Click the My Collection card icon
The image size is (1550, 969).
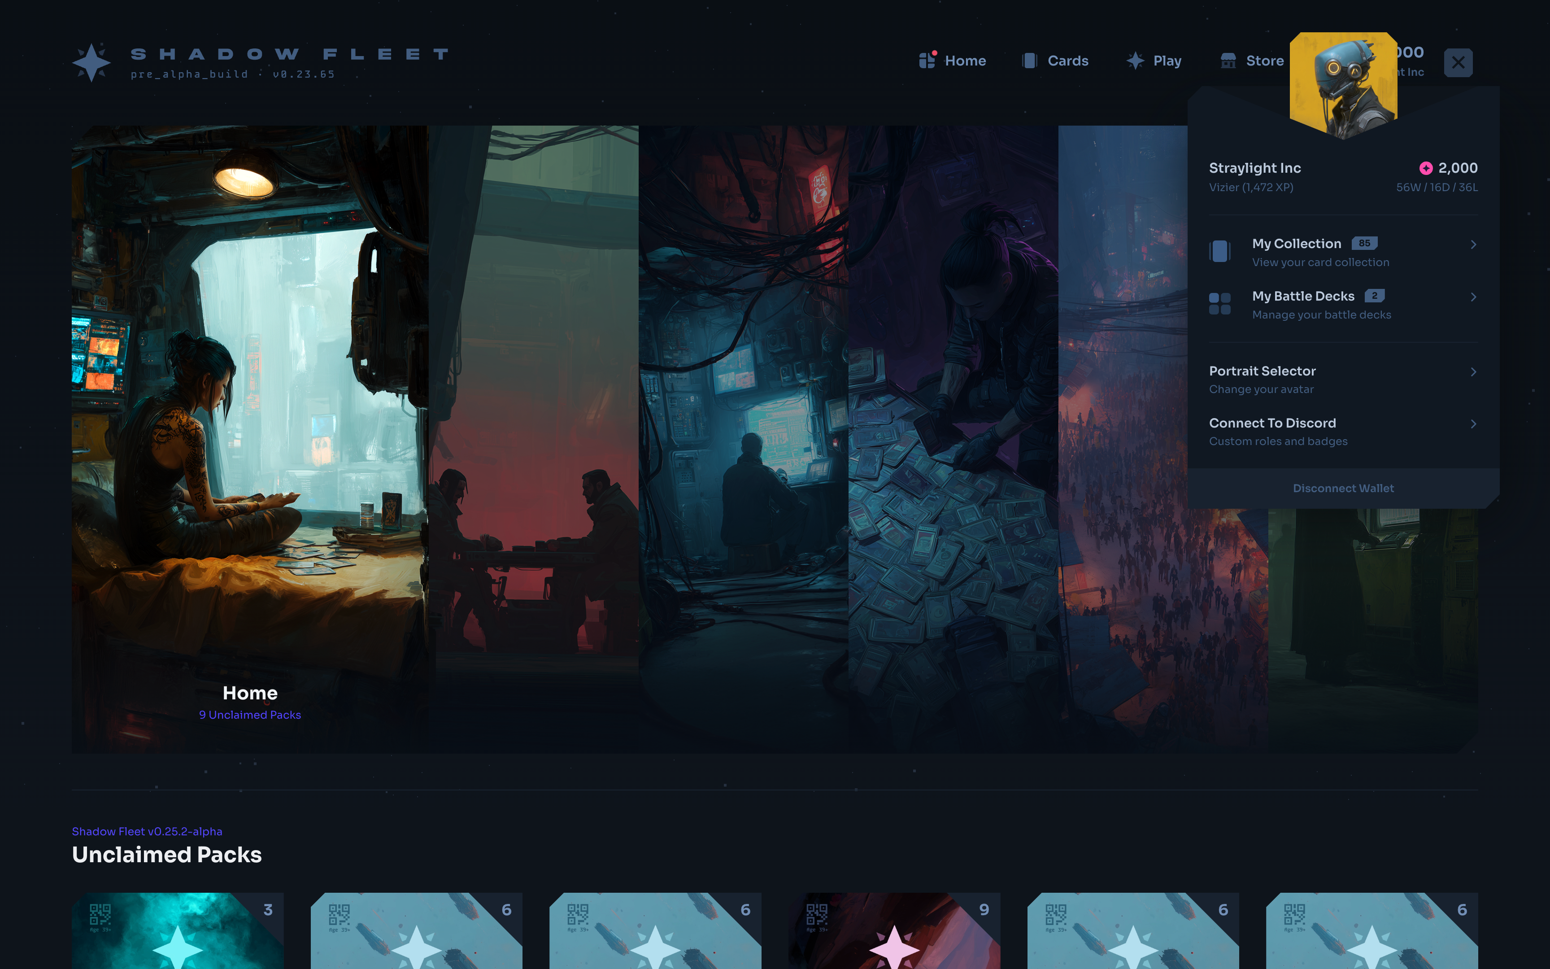tap(1219, 251)
